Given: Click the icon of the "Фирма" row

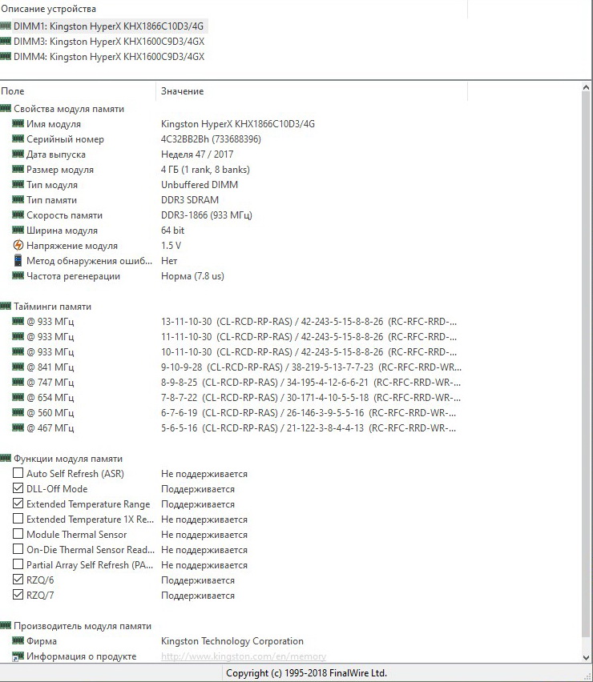Looking at the screenshot, I should (18, 640).
